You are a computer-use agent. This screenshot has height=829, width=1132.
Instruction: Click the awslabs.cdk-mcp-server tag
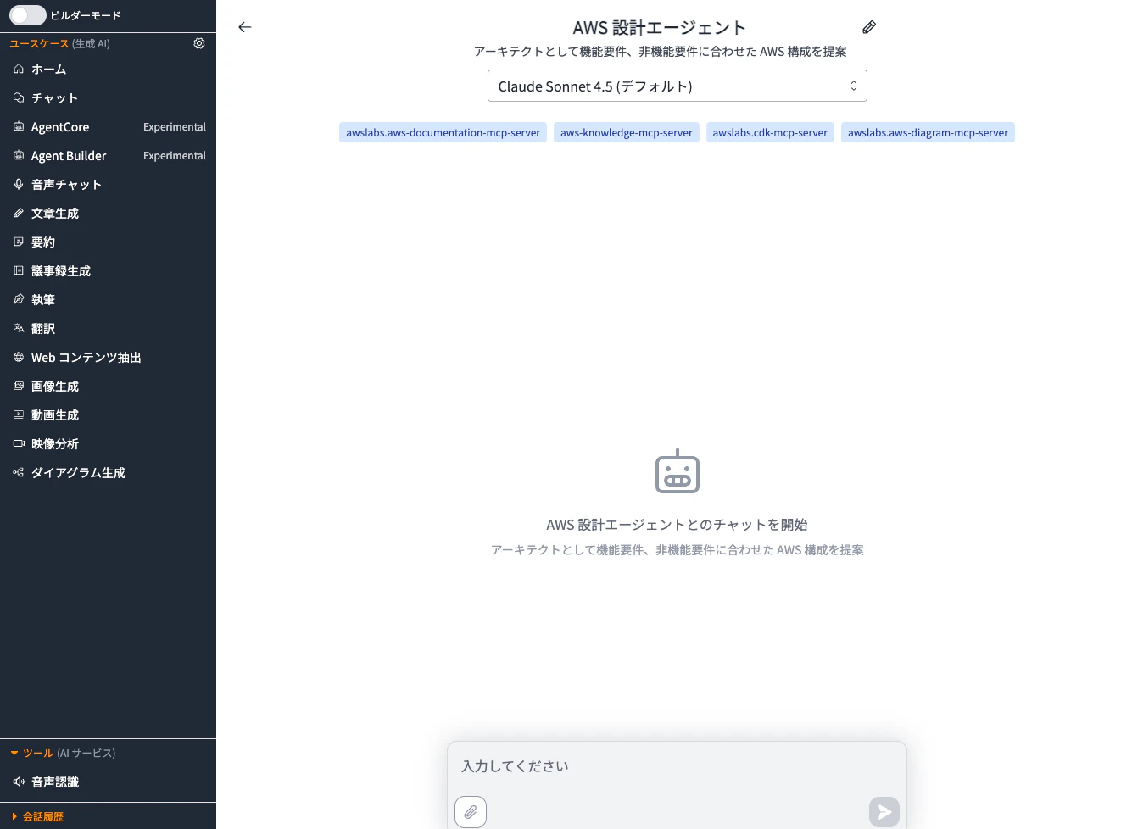(770, 132)
